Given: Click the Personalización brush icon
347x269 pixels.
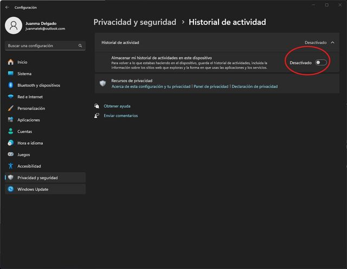Looking at the screenshot, I should [x=10, y=108].
